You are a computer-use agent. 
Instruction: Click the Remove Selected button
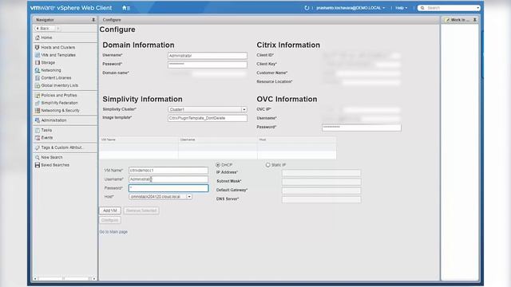141,210
